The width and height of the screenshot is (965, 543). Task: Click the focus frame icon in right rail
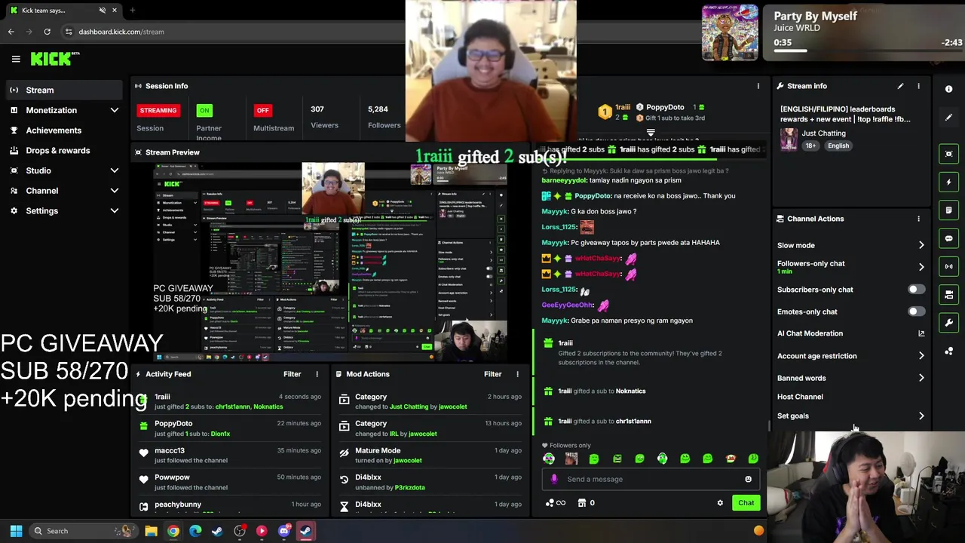click(948, 154)
